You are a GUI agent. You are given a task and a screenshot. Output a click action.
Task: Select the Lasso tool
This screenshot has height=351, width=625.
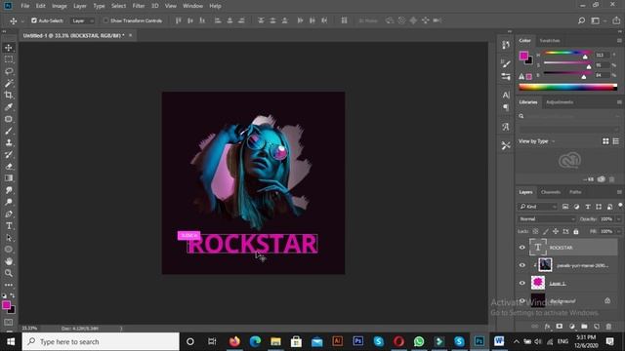pyautogui.click(x=9, y=71)
